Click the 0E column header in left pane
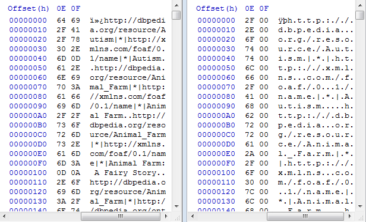366x222 pixels. (x=61, y=9)
